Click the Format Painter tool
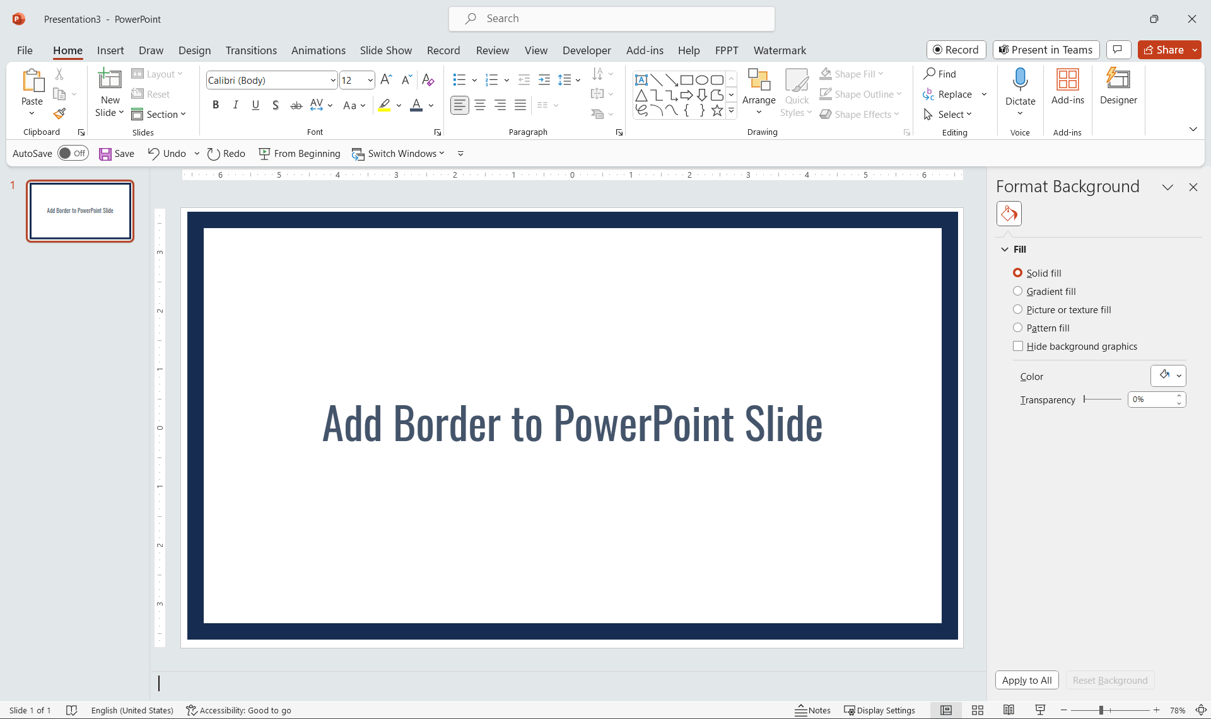This screenshot has height=719, width=1211. tap(59, 113)
